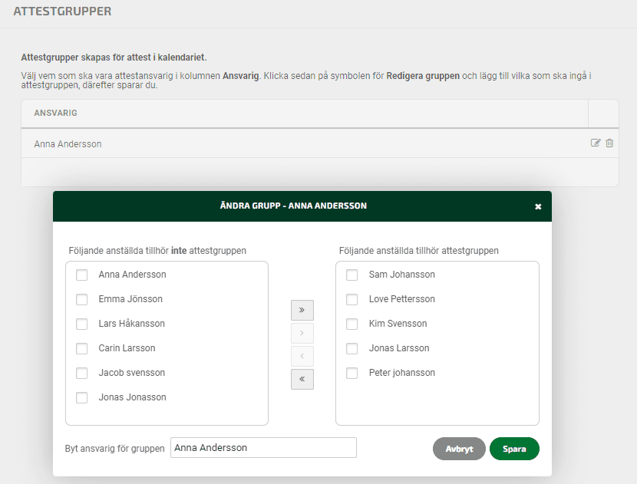Click the Peter johansson name label
Viewport: 637px width, 484px height.
[402, 373]
